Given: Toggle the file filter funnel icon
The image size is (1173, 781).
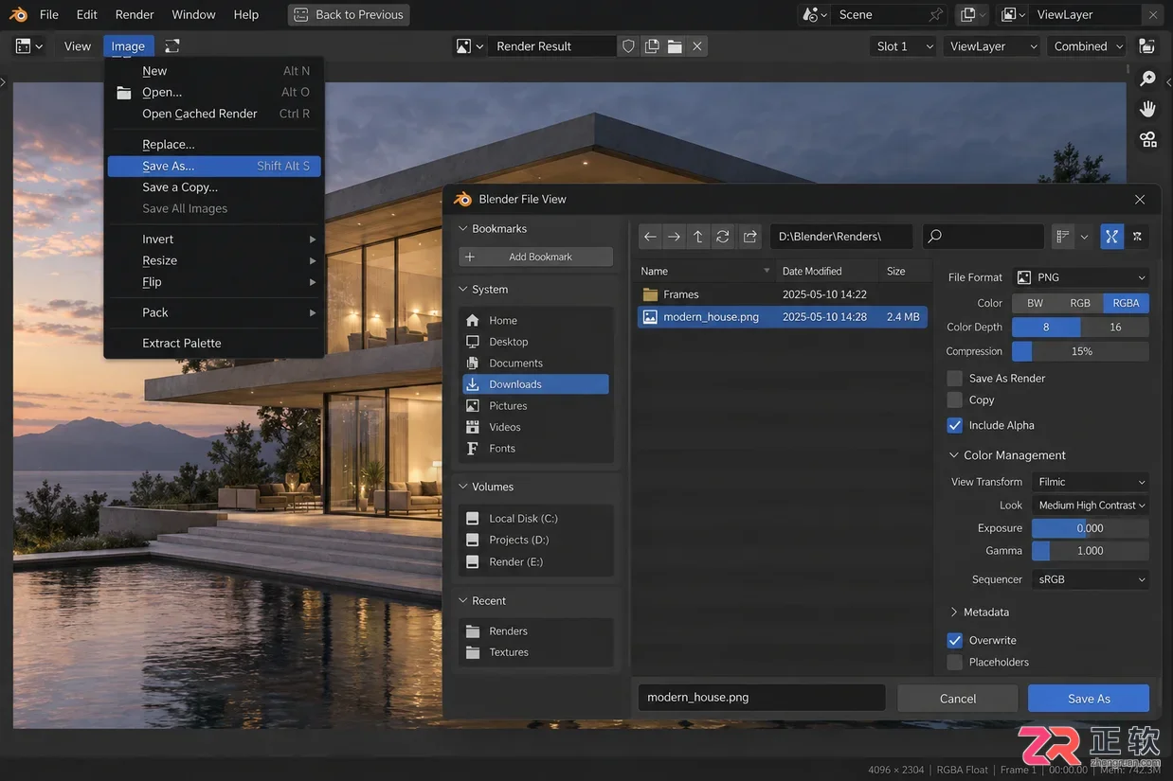Looking at the screenshot, I should point(1112,237).
